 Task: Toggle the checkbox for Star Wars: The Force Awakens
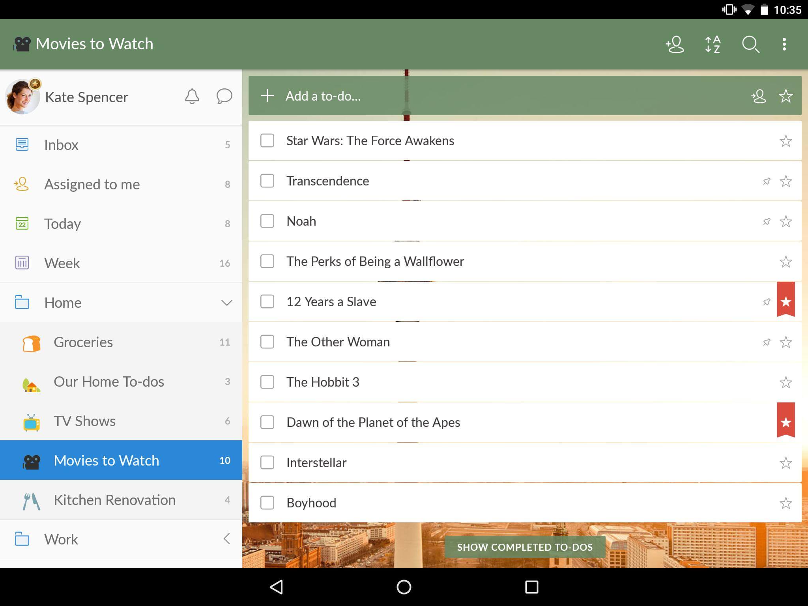(x=267, y=141)
